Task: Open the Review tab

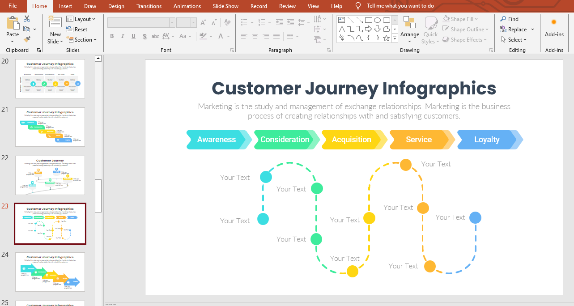Action: [287, 6]
